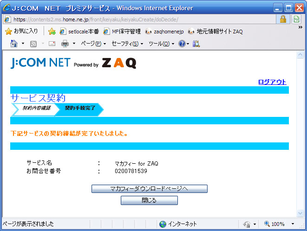Expand the Favorites bar overflow chevron
The height and width of the screenshot is (231, 307).
click(x=300, y=27)
